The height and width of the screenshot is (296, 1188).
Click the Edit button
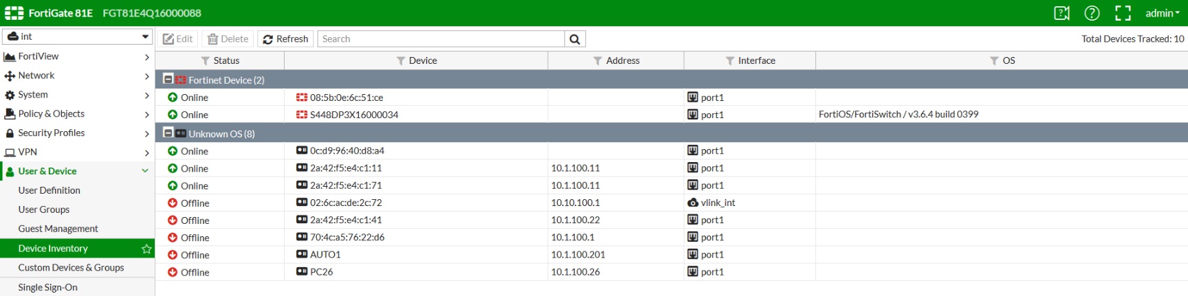177,39
